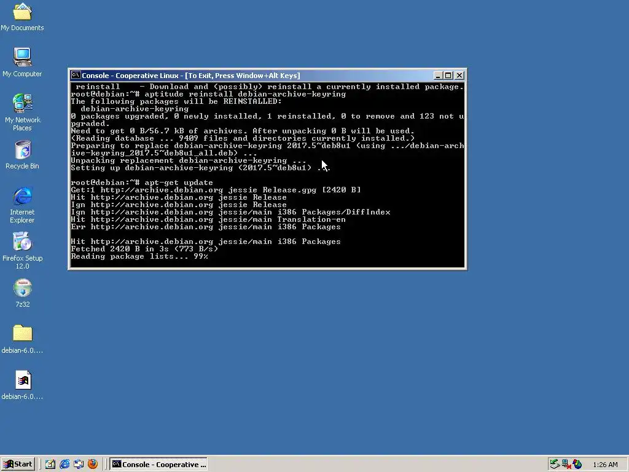Click the 'Packages/DiffIndex' output line
629x472 pixels.
coord(231,212)
